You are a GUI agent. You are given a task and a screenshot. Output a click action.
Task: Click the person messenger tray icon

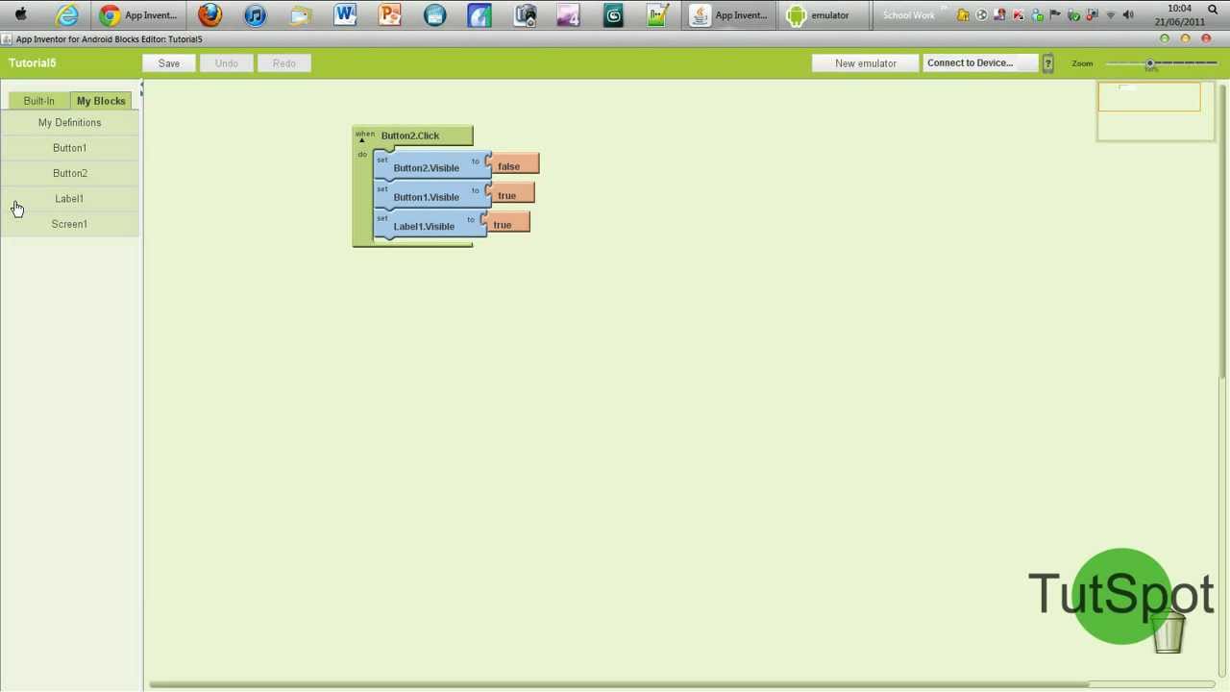(1037, 15)
